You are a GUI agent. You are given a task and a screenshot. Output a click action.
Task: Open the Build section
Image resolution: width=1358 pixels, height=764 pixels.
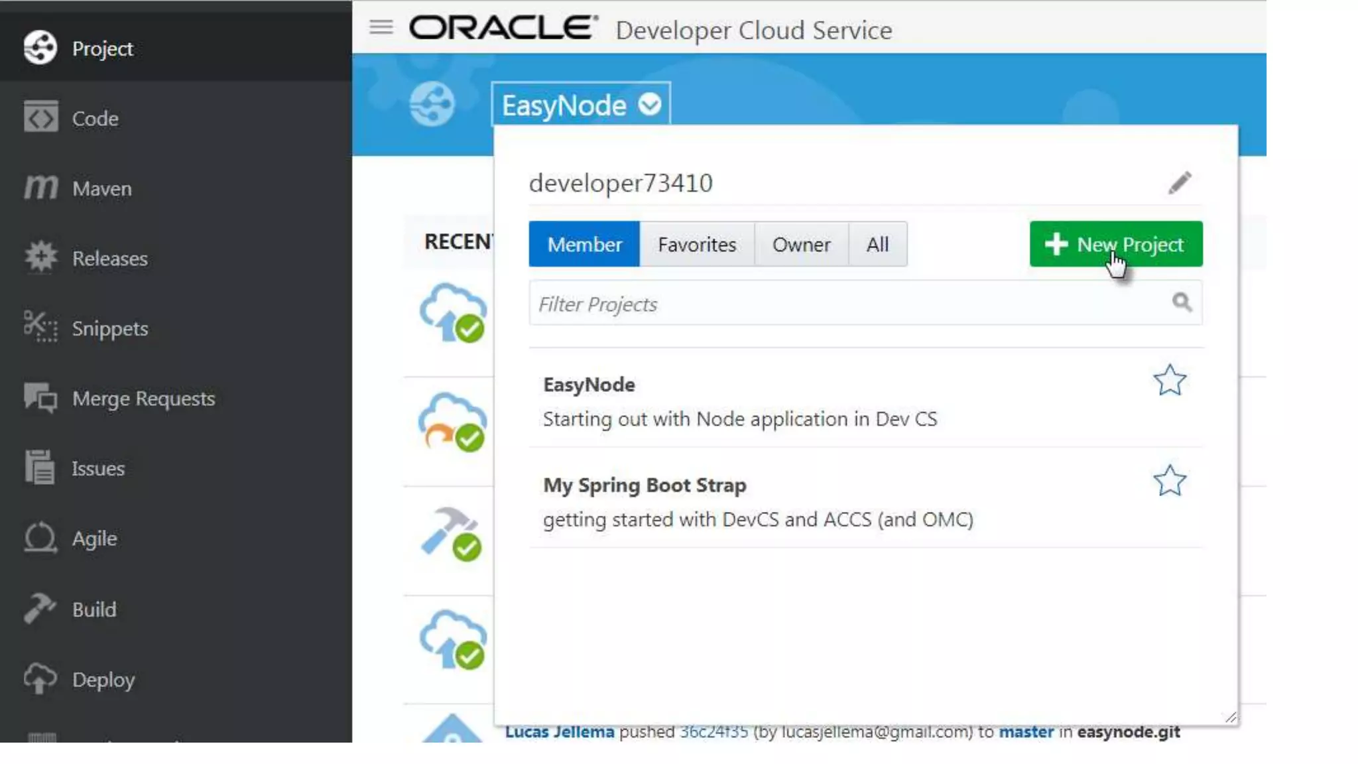[x=93, y=609]
